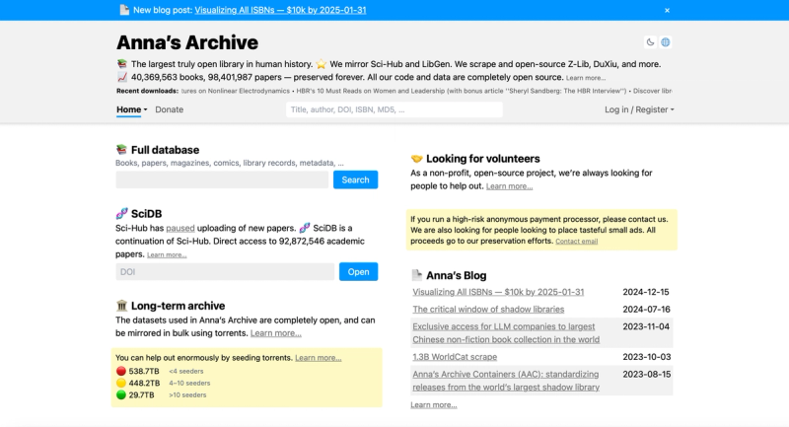789x427 pixels.
Task: Open language selector globe icon
Action: coord(665,42)
